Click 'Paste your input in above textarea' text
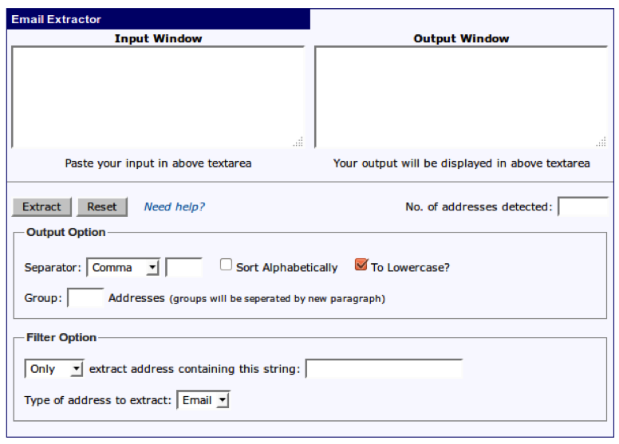The width and height of the screenshot is (619, 444). pyautogui.click(x=158, y=163)
